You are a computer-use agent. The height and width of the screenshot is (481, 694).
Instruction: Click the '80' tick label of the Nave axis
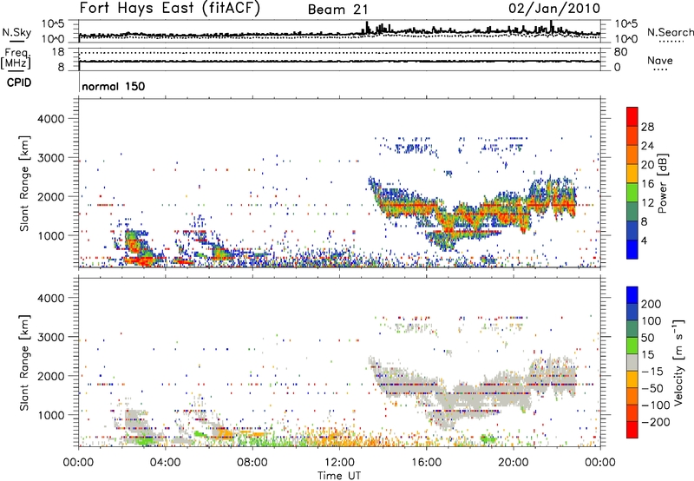[x=620, y=52]
